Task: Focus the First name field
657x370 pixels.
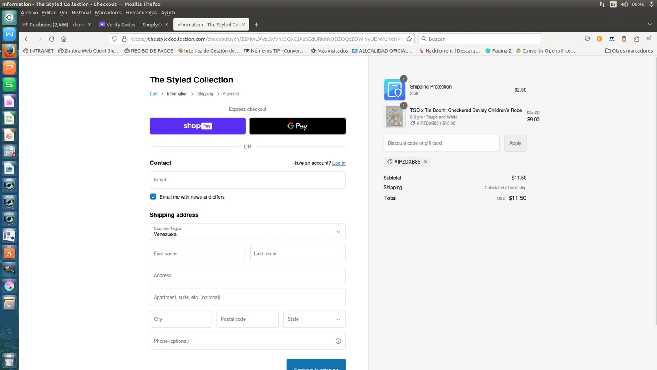Action: click(x=198, y=253)
